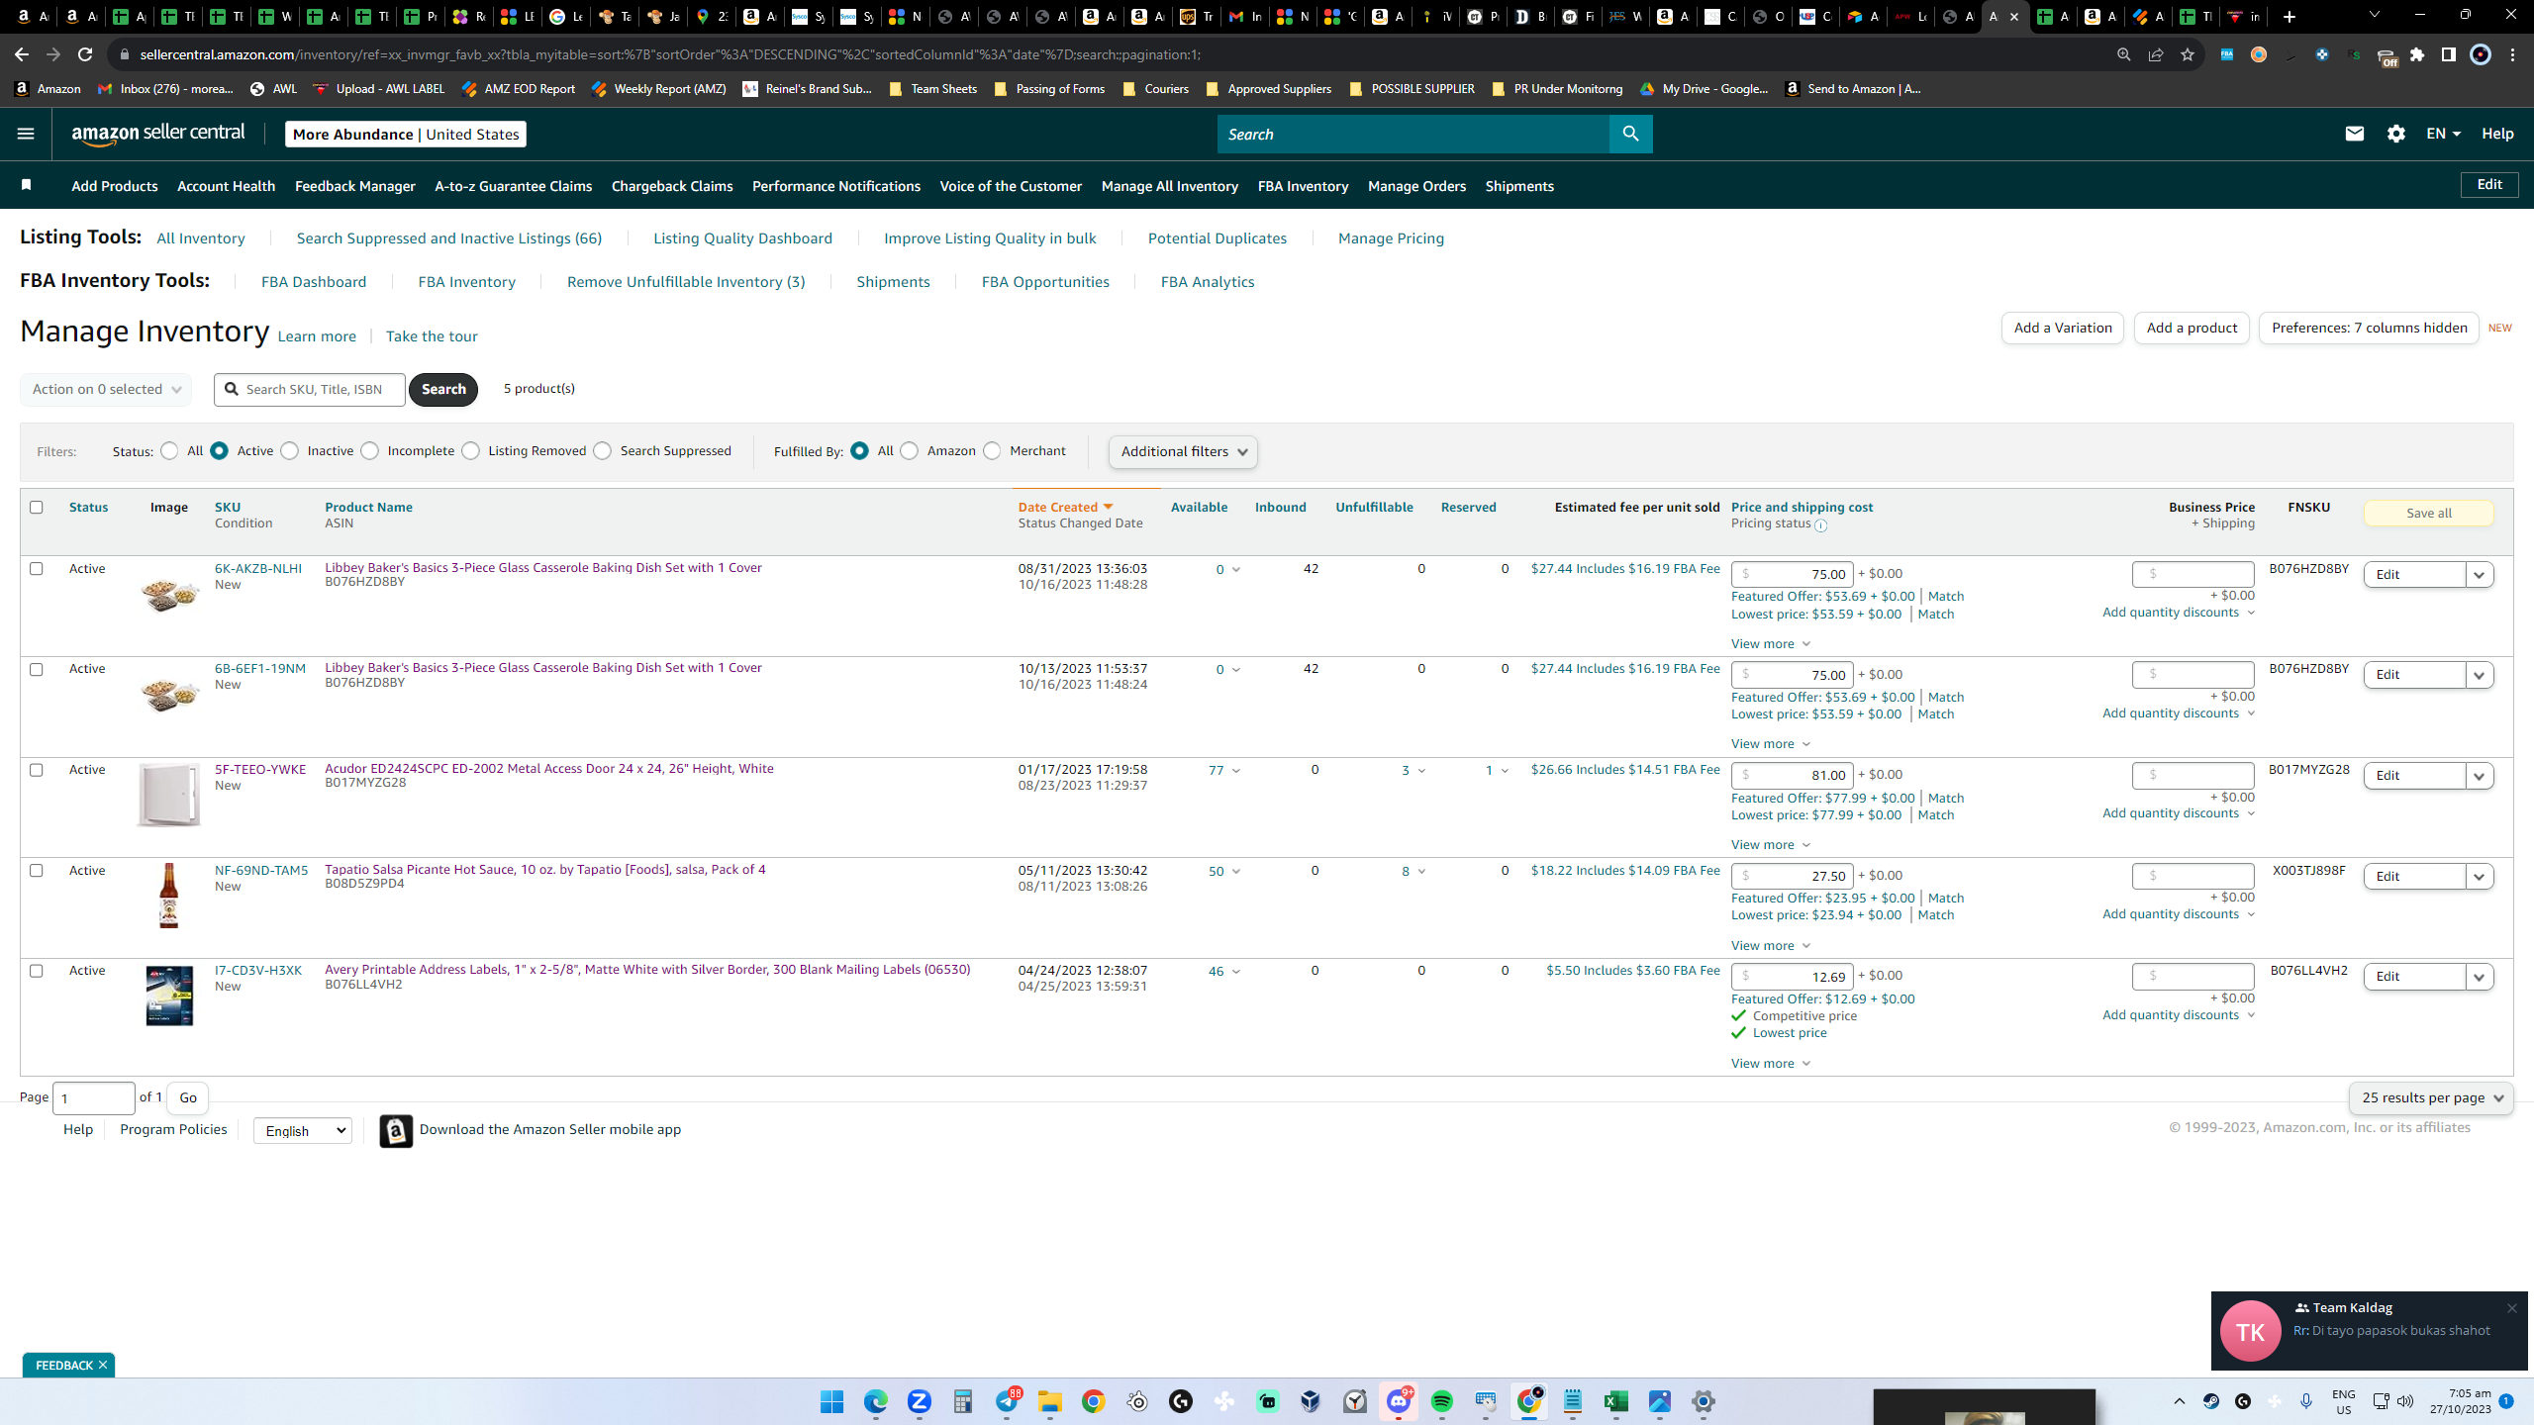This screenshot has width=2534, height=1425.
Task: Open Spotify from the taskbar
Action: coord(1441,1401)
